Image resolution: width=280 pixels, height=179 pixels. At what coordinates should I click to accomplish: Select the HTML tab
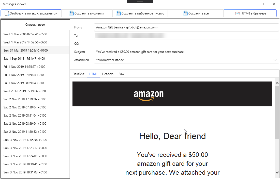pos(93,74)
